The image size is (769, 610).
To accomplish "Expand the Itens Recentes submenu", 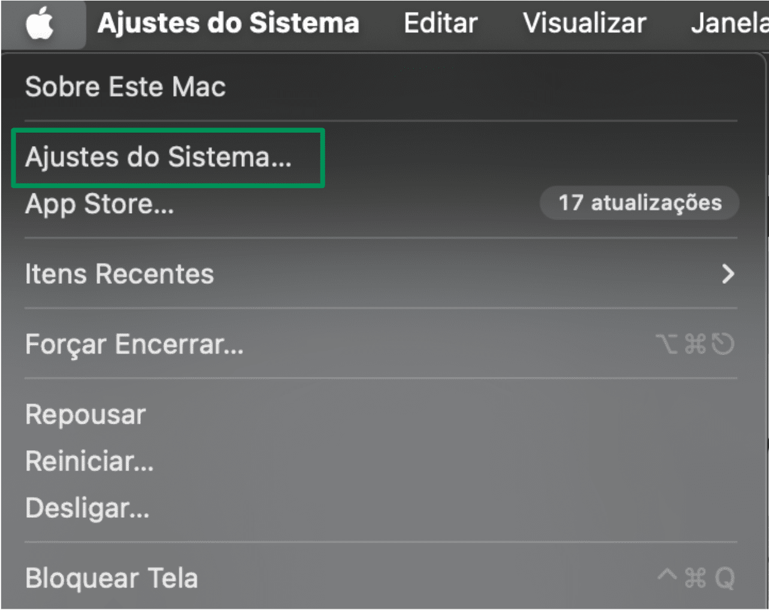I will pos(119,274).
